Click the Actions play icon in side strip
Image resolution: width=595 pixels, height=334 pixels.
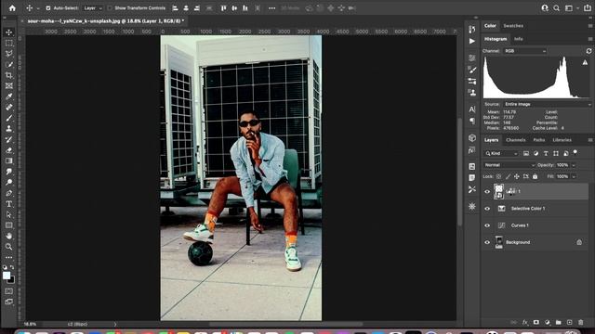pos(471,41)
